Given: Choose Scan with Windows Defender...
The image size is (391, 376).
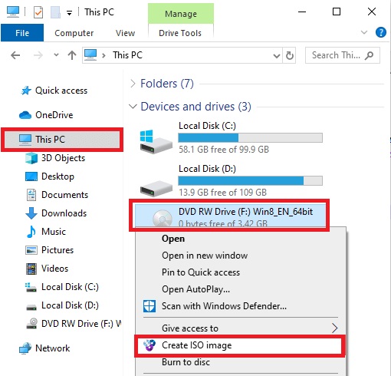Looking at the screenshot, I should [x=224, y=306].
